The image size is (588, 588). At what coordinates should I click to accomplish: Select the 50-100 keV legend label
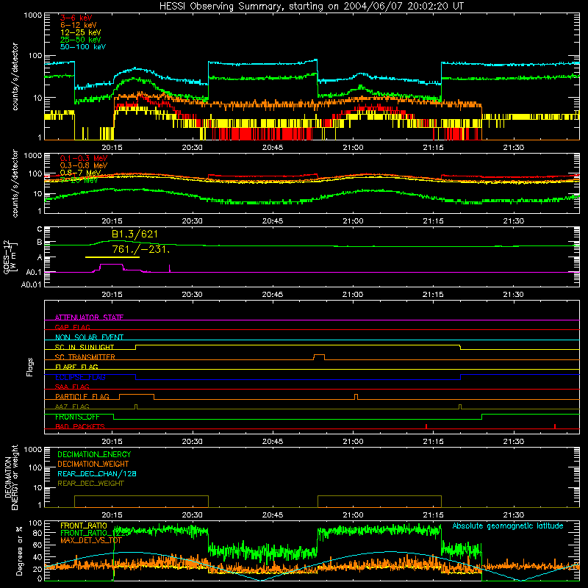[x=83, y=47]
